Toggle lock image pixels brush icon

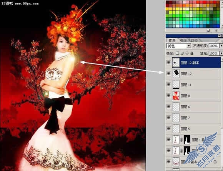click(183, 53)
